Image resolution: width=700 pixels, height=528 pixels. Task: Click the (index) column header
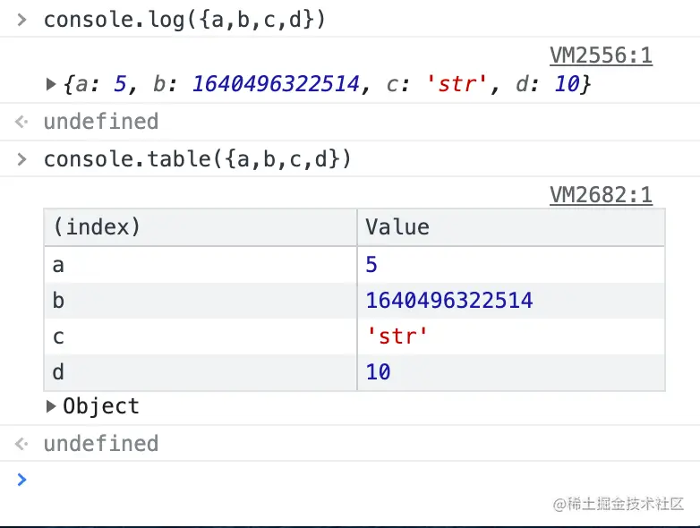200,227
